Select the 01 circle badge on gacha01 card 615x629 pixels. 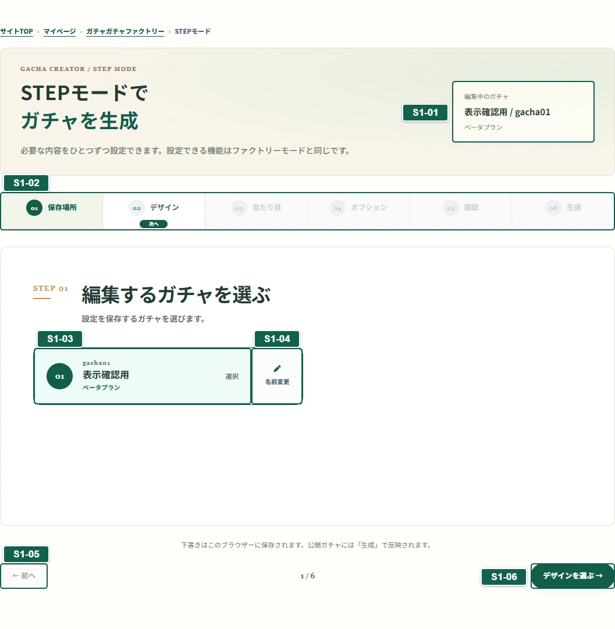[x=59, y=376]
